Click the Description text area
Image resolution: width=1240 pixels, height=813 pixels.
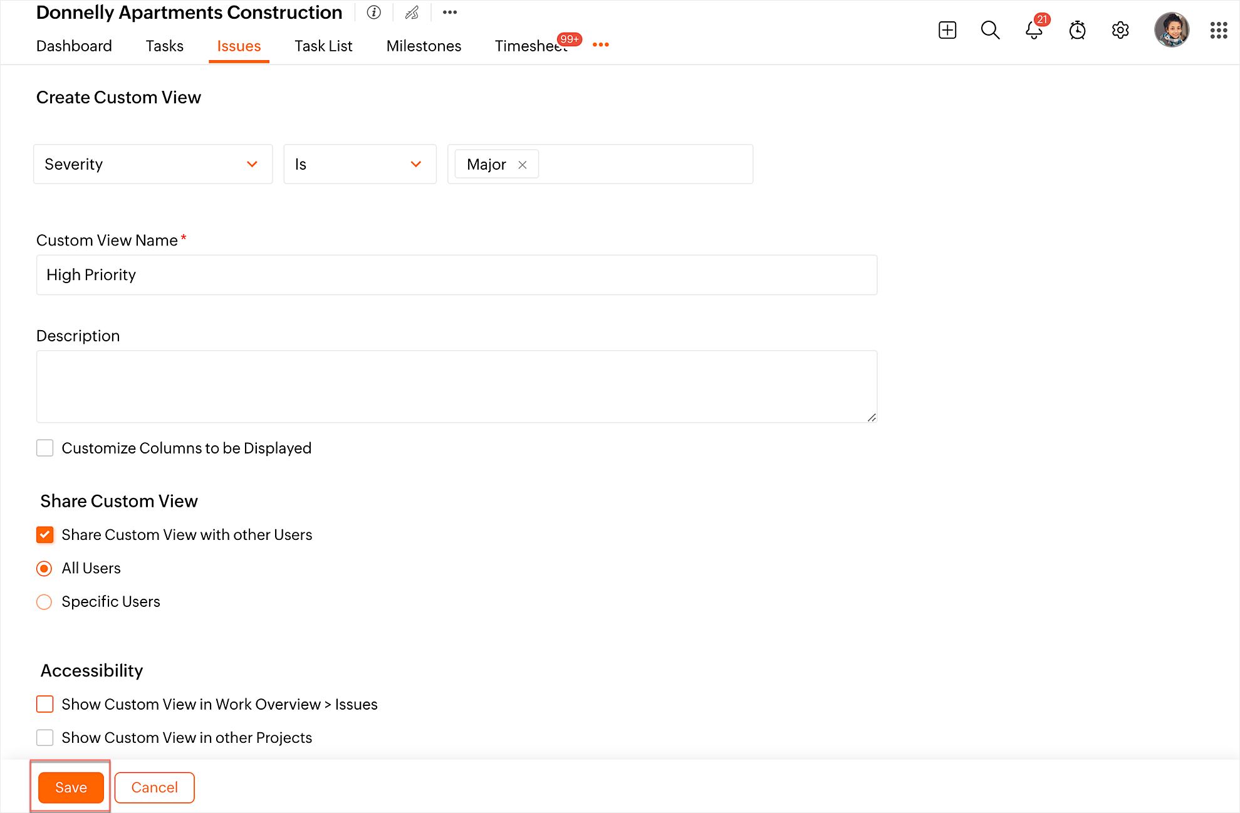click(456, 386)
